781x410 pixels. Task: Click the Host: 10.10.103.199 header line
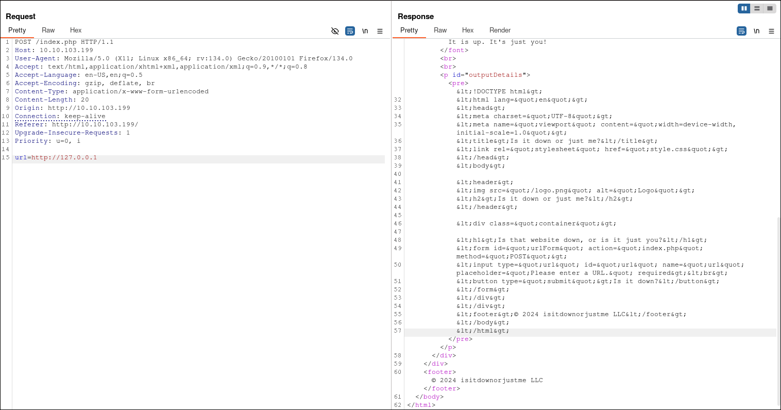pyautogui.click(x=54, y=50)
